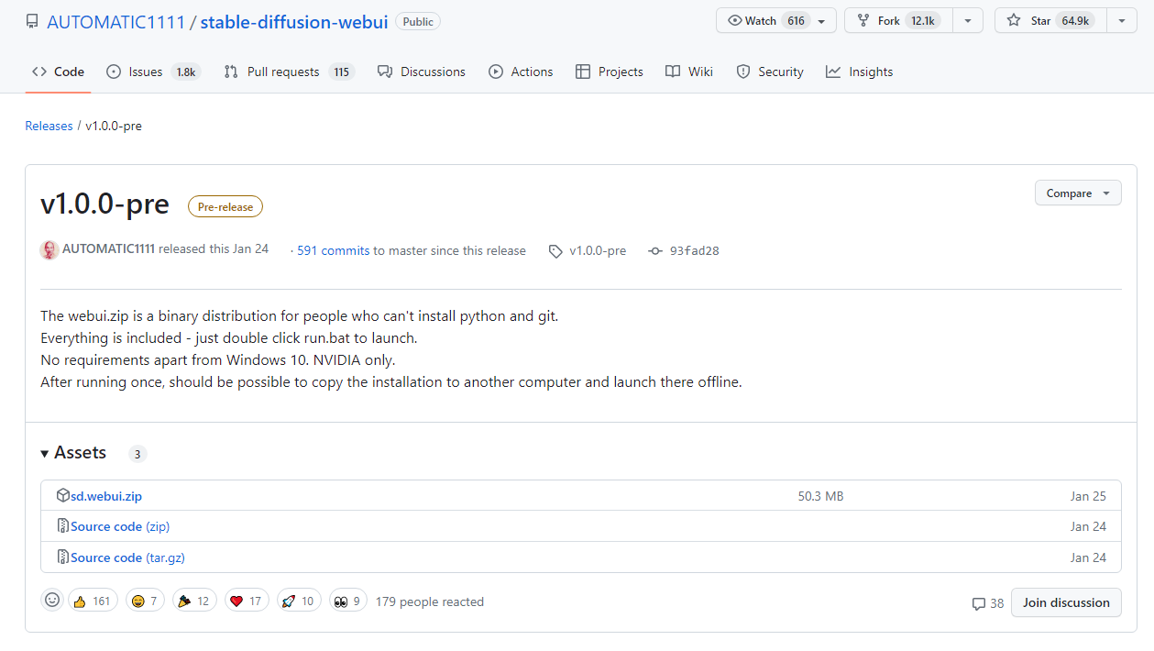The height and width of the screenshot is (651, 1154).
Task: Open commit 93fad28
Action: tap(684, 250)
